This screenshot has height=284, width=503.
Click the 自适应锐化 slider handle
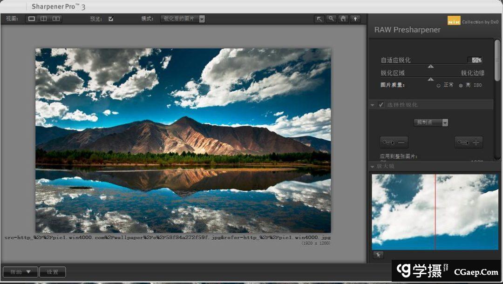point(431,66)
